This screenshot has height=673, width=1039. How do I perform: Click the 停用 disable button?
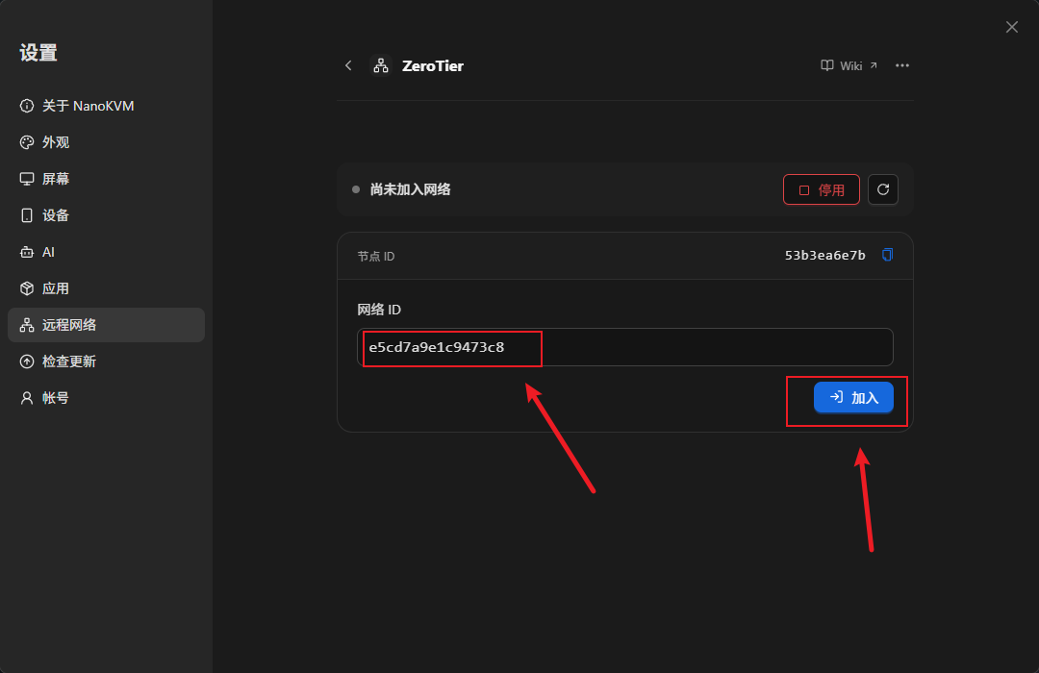click(821, 189)
